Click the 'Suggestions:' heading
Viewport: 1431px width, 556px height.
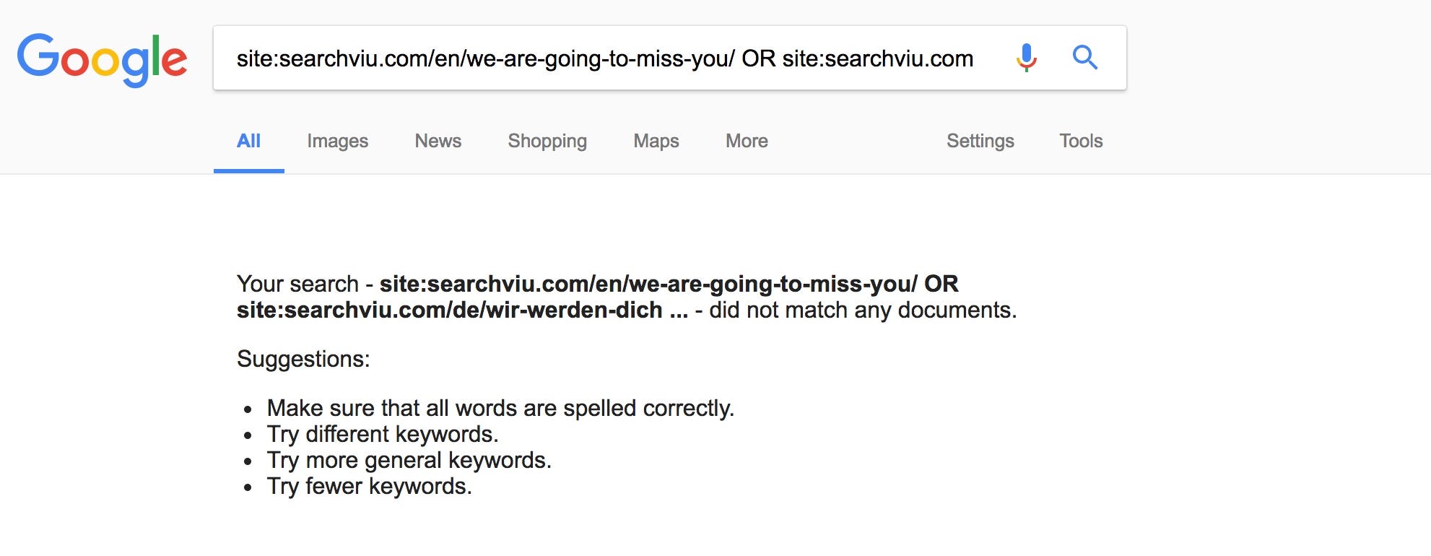pyautogui.click(x=303, y=359)
